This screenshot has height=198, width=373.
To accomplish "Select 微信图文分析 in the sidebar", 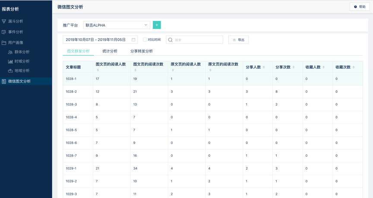I will pos(26,81).
